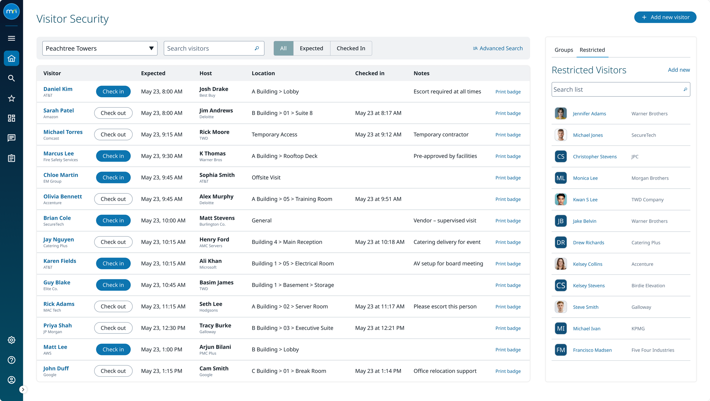Open the user profile icon
The width and height of the screenshot is (710, 401).
pyautogui.click(x=11, y=380)
